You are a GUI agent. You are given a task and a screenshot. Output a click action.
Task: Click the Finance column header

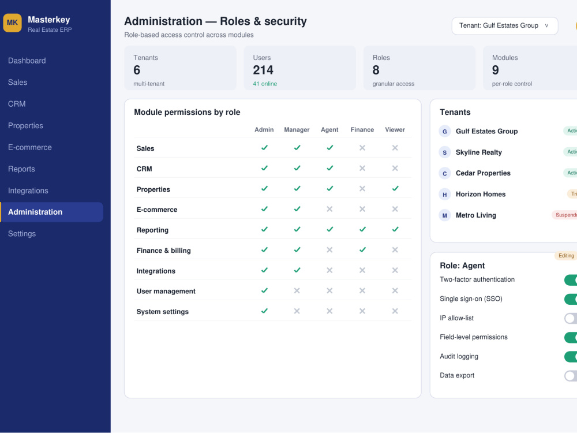(362, 129)
